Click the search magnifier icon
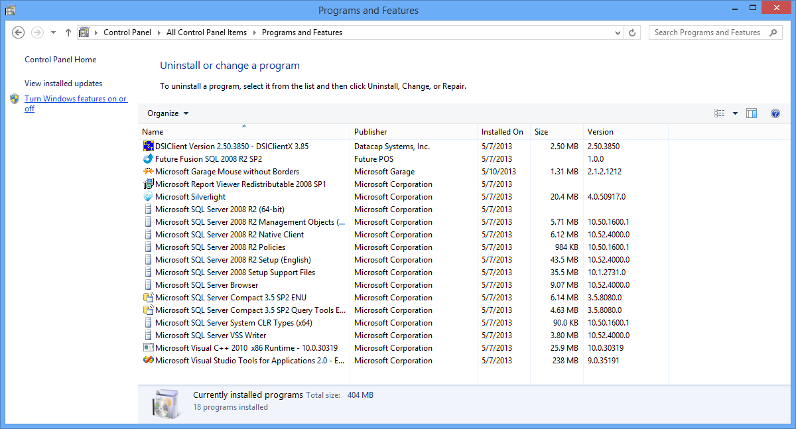This screenshot has height=429, width=796. click(x=773, y=32)
